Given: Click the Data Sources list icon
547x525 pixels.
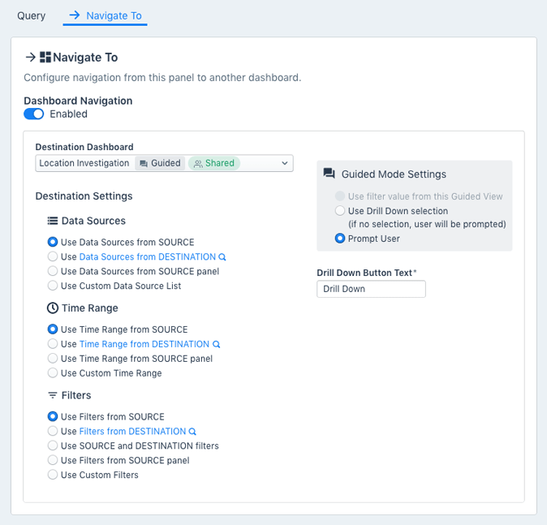Looking at the screenshot, I should tap(53, 221).
